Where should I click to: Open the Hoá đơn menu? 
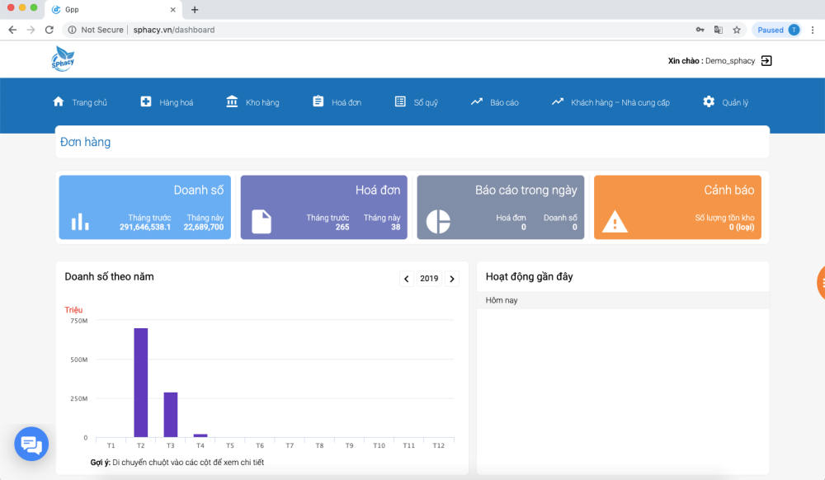(x=337, y=102)
